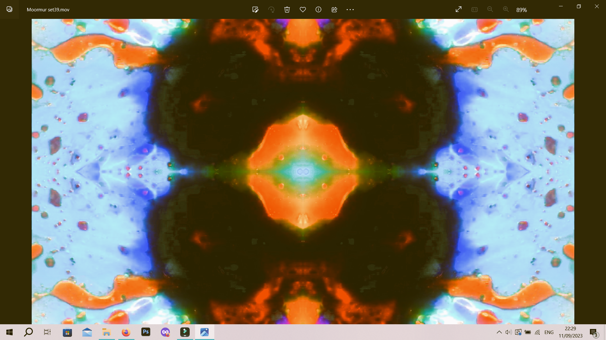Click the Rotate icon
This screenshot has height=340, width=606.
tap(271, 9)
